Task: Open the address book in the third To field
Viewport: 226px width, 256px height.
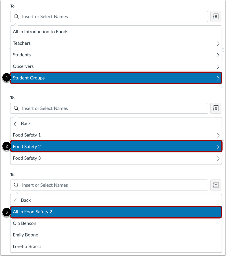Action: [216, 185]
